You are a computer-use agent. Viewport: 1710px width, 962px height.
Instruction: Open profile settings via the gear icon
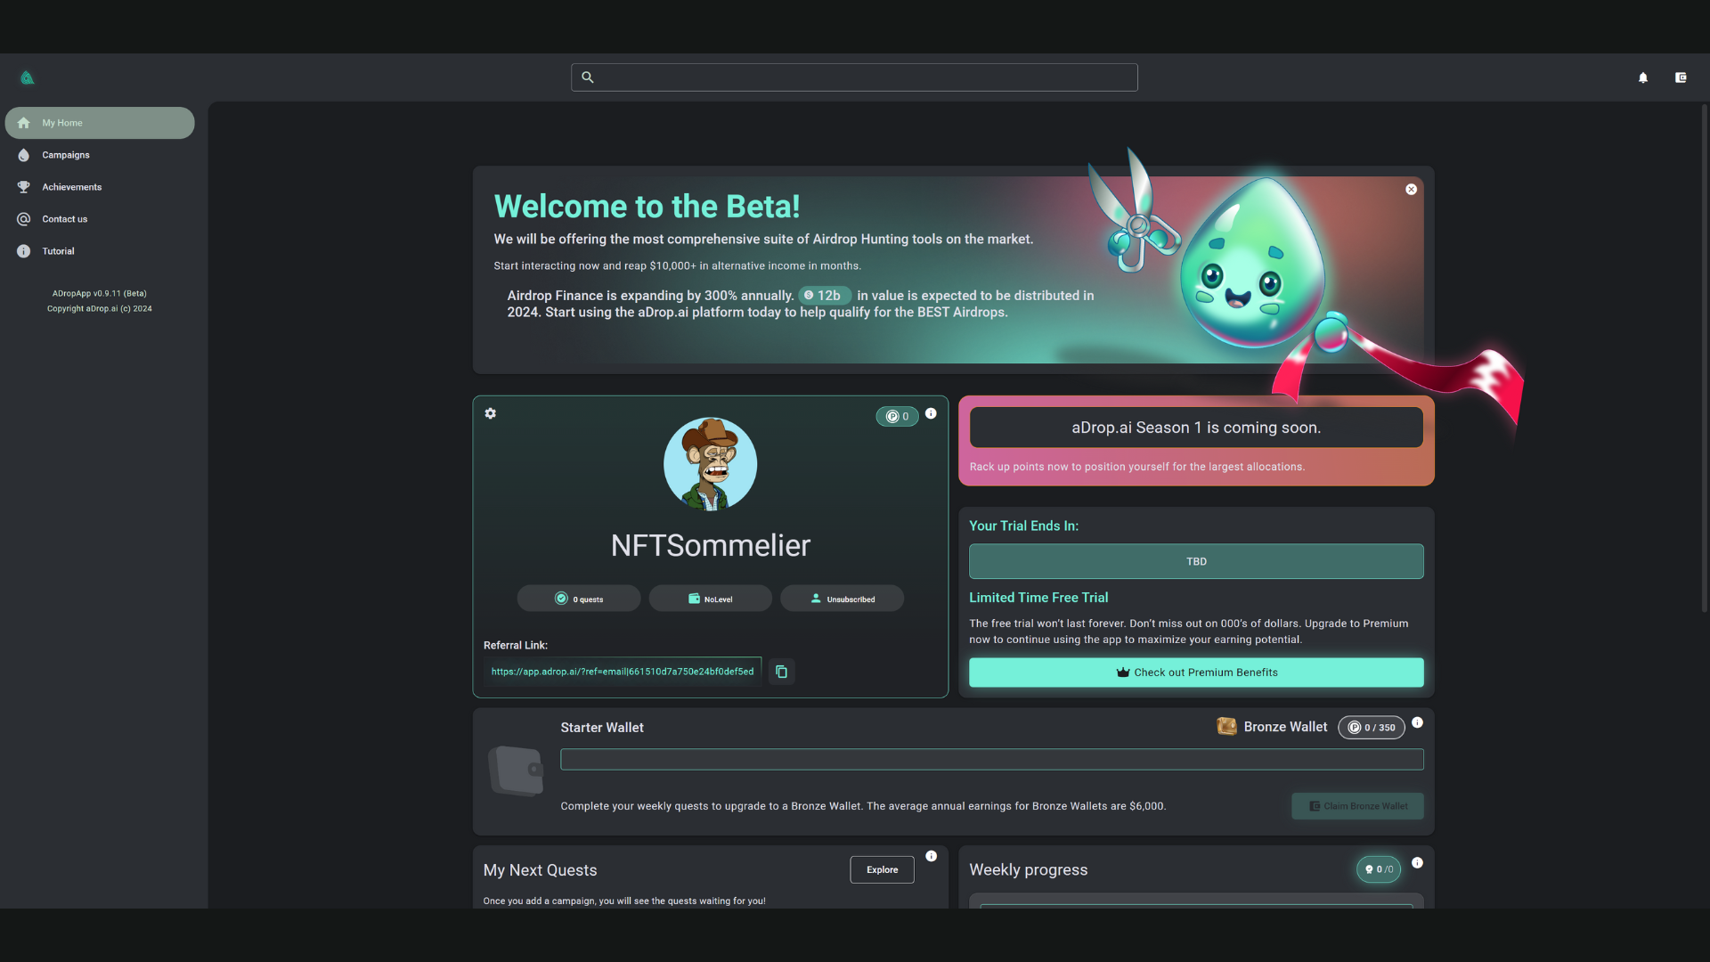tap(491, 413)
